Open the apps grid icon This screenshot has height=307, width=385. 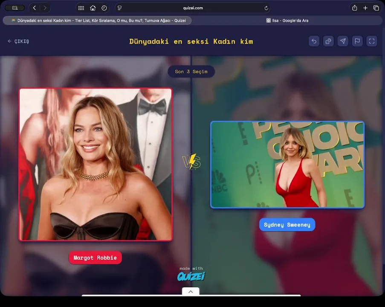click(81, 8)
